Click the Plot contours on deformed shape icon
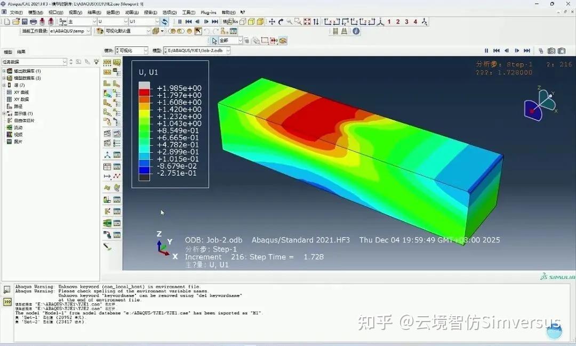The image size is (576, 346). [107, 94]
